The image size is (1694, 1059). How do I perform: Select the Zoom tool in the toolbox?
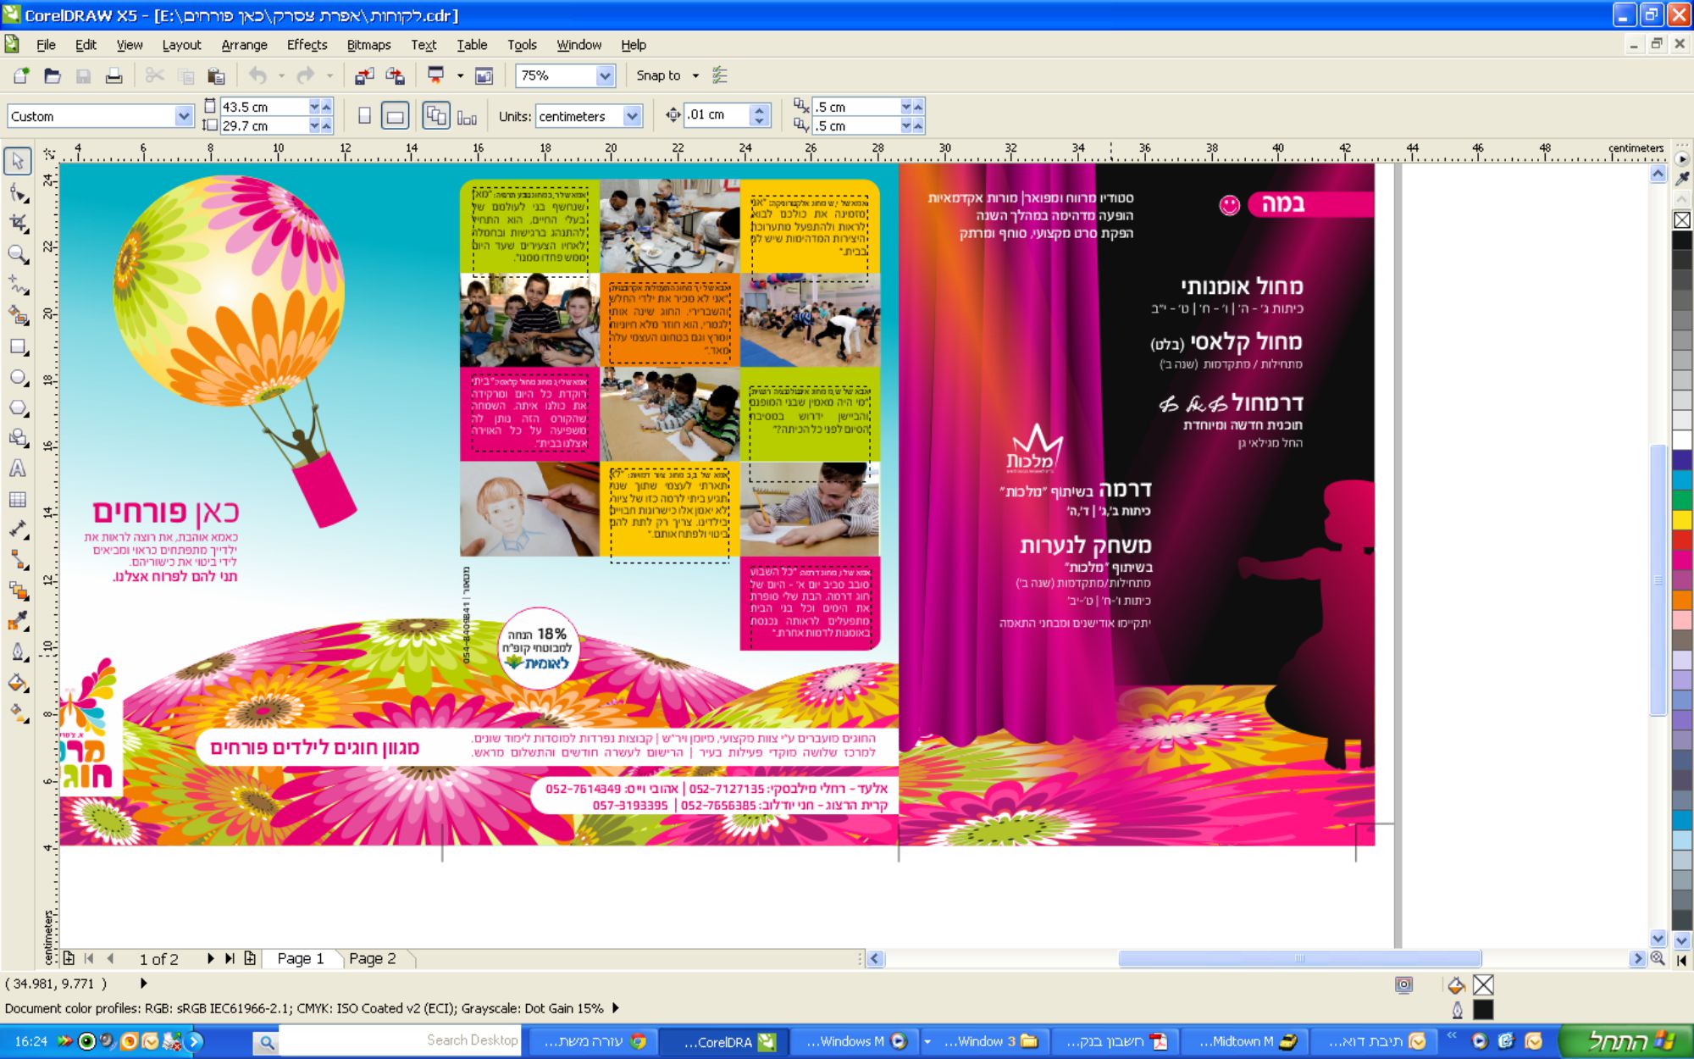tap(17, 254)
